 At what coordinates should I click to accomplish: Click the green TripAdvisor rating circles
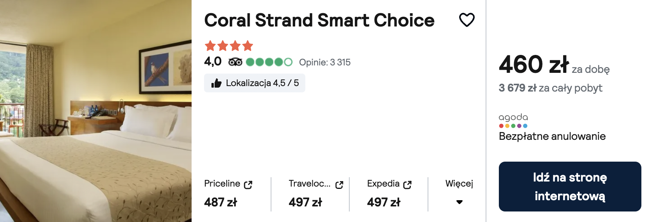tap(269, 62)
